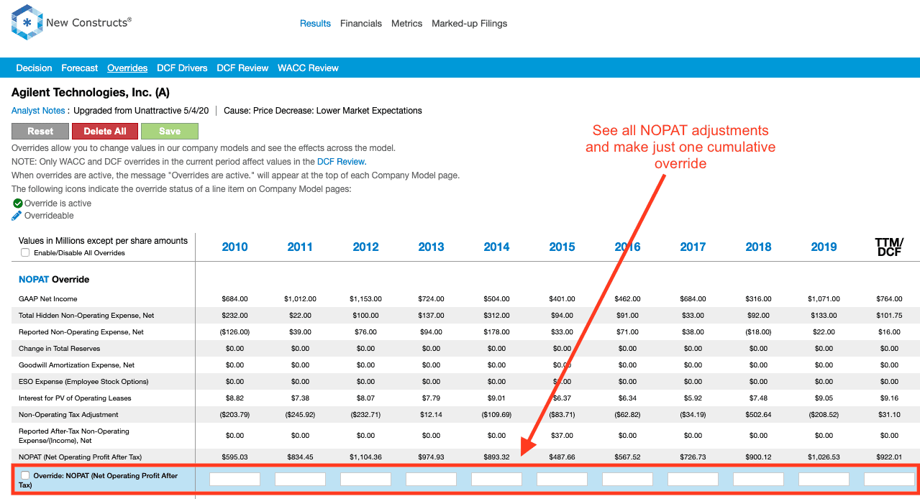Click the 2012 column header
Image resolution: width=920 pixels, height=499 pixels.
365,247
